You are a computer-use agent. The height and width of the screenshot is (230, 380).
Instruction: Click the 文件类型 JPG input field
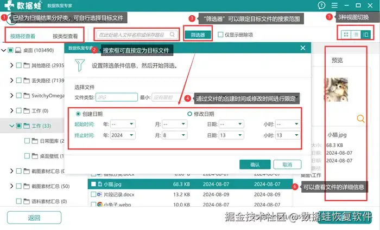coord(117,97)
